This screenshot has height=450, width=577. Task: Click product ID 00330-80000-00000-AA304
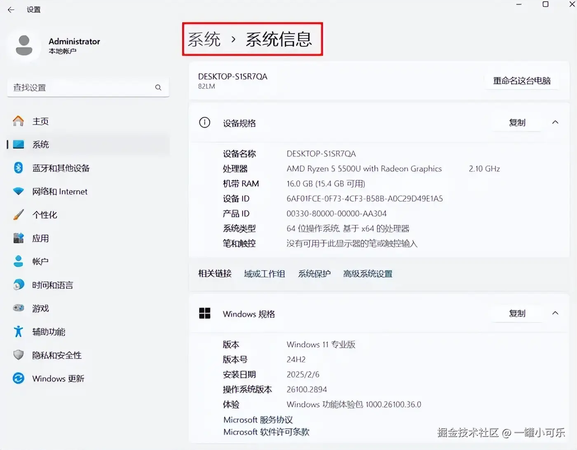336,213
